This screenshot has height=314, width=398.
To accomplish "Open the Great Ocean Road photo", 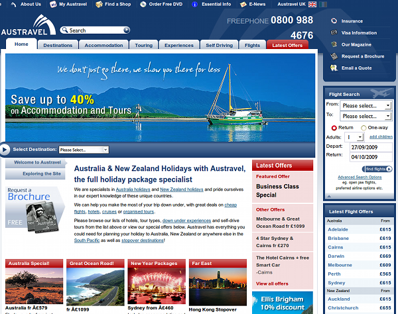I will click(x=95, y=287).
